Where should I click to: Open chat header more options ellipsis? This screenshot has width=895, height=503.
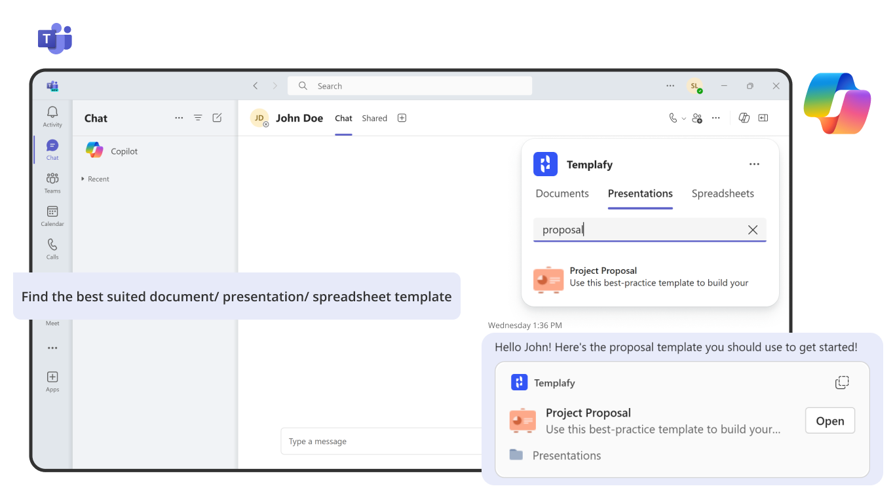coord(716,118)
